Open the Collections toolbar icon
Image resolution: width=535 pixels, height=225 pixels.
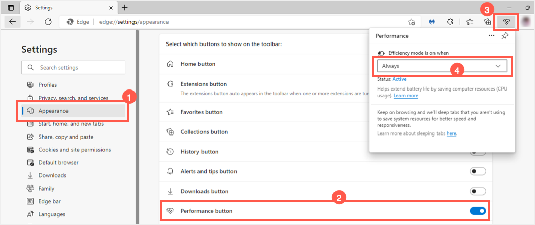[487, 22]
